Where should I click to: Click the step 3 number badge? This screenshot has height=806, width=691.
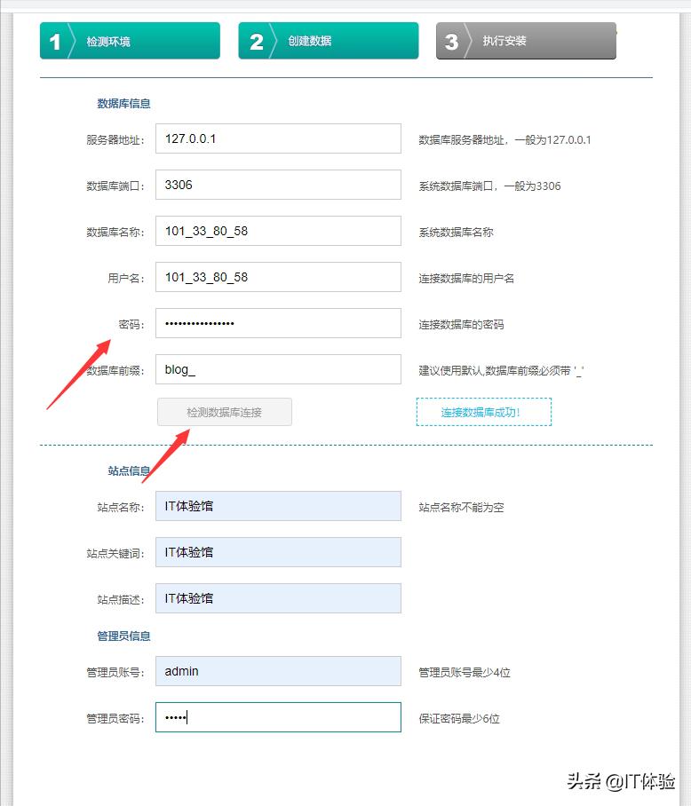(451, 42)
